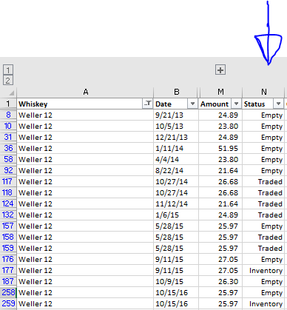
Task: Select row 118 header
Action: tap(8, 192)
